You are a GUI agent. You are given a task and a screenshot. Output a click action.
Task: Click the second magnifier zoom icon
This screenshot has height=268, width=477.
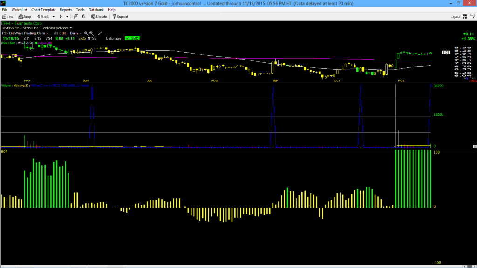coord(91,33)
